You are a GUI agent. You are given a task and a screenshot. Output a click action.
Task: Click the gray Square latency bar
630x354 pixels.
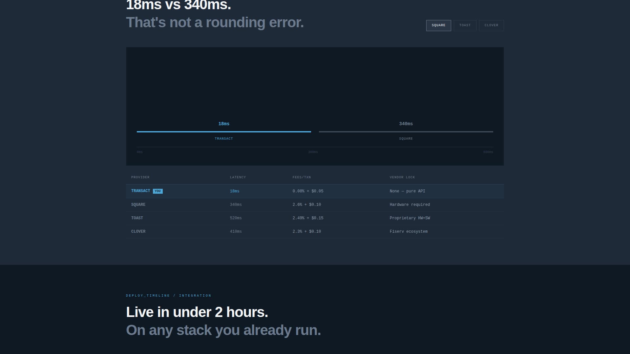point(406,131)
